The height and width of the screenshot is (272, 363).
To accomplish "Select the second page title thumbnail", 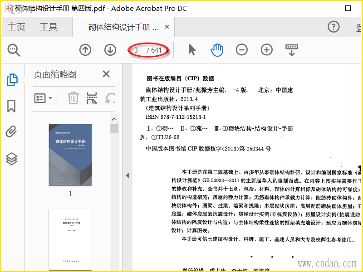I will 70,239.
